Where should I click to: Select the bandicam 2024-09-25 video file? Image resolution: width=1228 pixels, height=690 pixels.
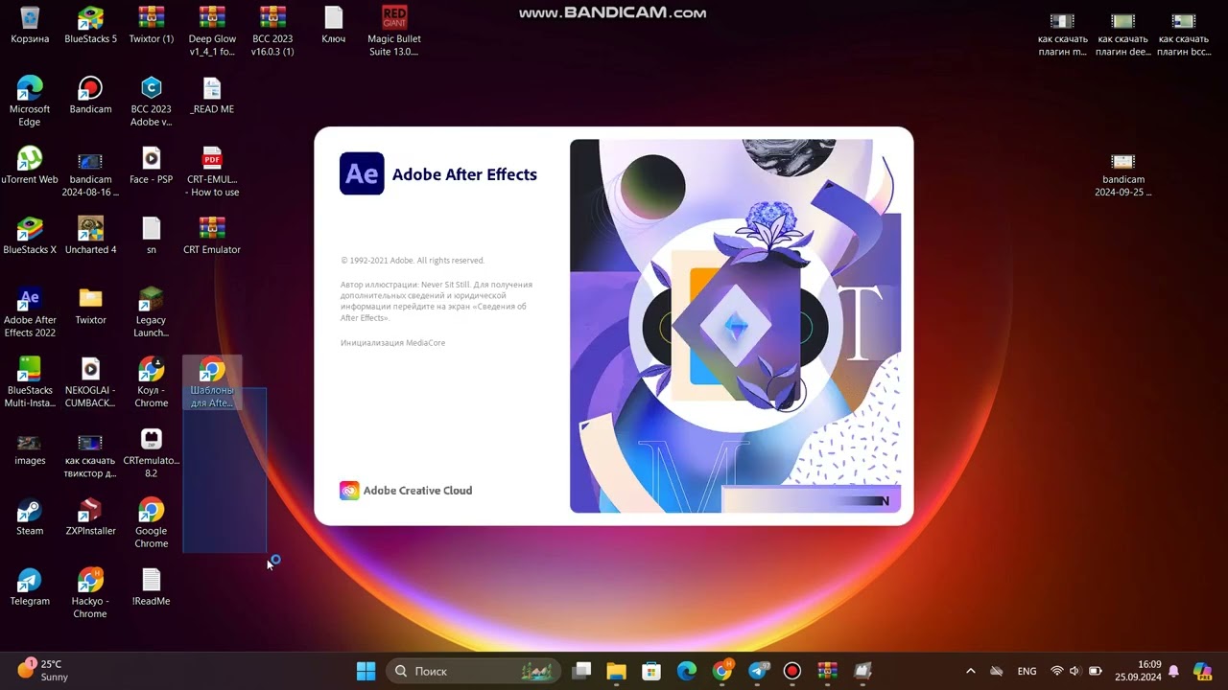point(1123,173)
